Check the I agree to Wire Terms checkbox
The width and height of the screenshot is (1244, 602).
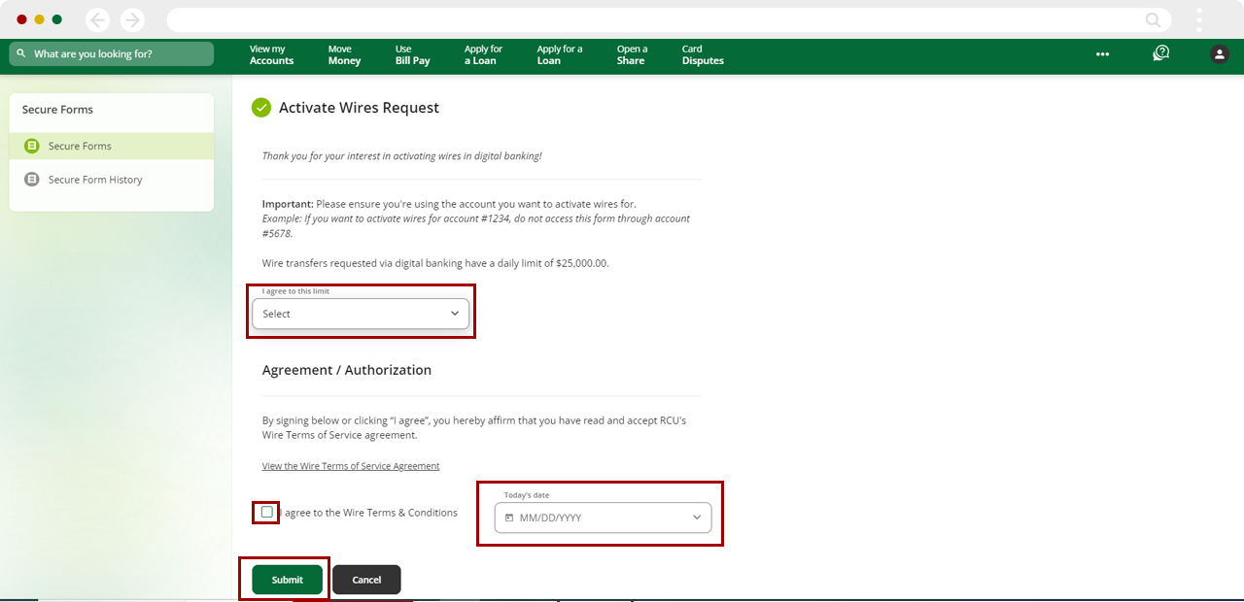267,512
